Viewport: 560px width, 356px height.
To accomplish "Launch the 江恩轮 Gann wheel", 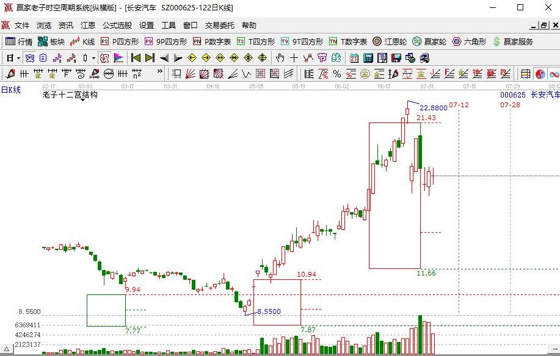I will tap(389, 41).
